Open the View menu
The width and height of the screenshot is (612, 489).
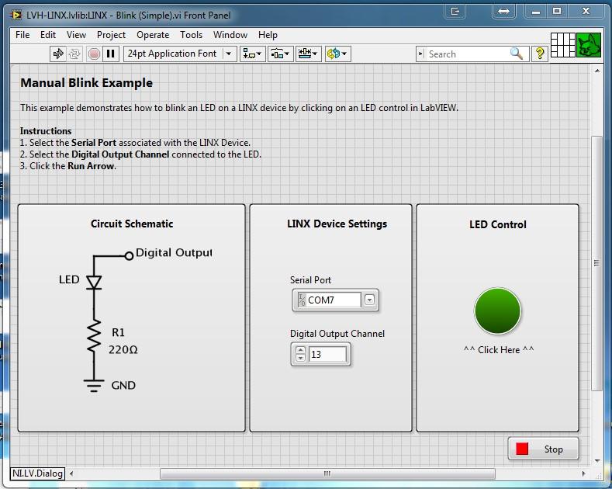point(76,35)
